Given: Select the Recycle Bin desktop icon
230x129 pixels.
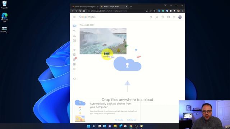Looking at the screenshot, I should [5, 5].
